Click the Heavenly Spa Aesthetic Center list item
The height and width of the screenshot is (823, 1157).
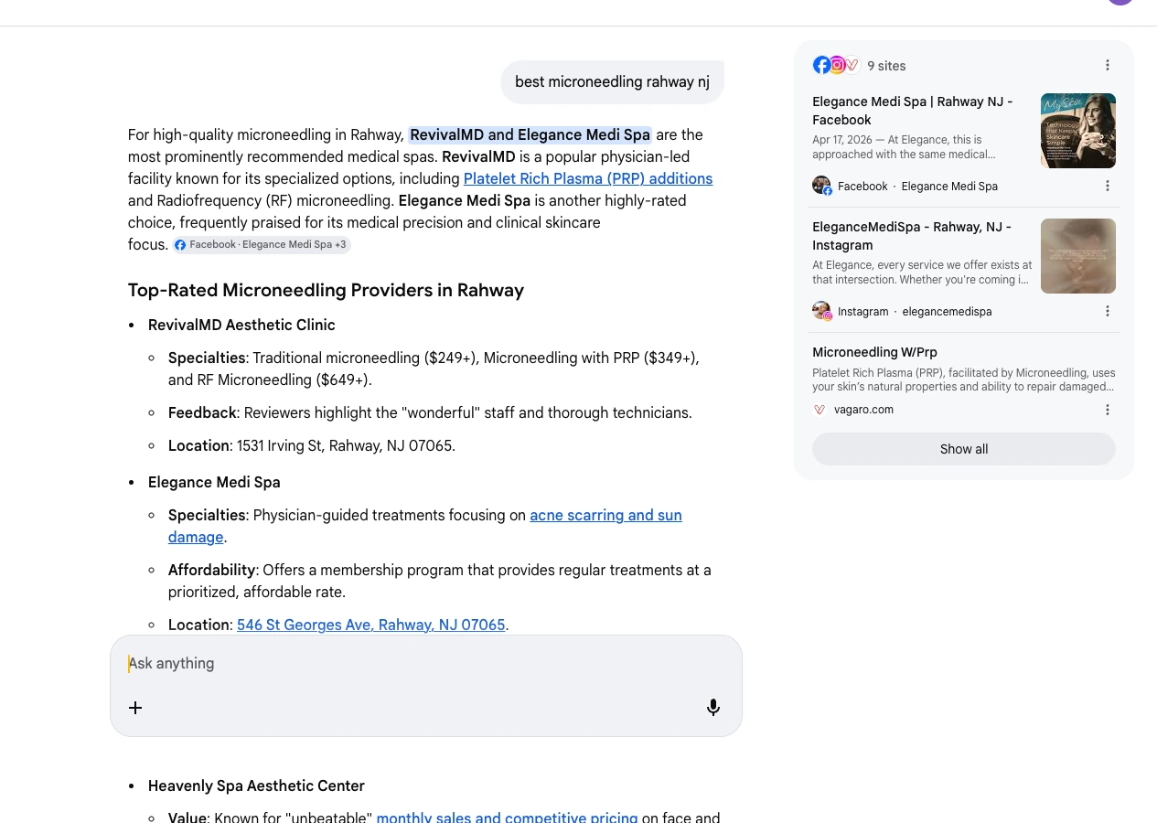pos(256,786)
